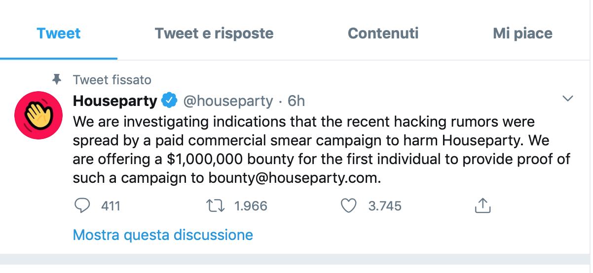
Task: Click the 6h tweet timestamp
Action: (x=296, y=101)
